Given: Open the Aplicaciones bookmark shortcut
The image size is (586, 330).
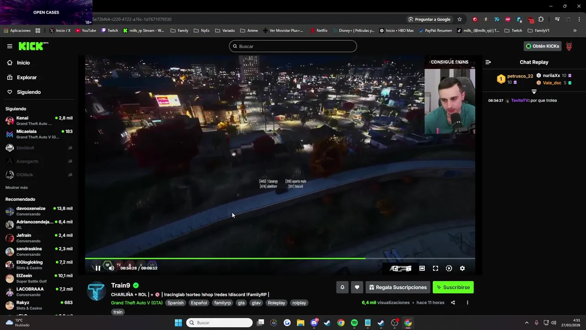Looking at the screenshot, I should click(x=17, y=31).
